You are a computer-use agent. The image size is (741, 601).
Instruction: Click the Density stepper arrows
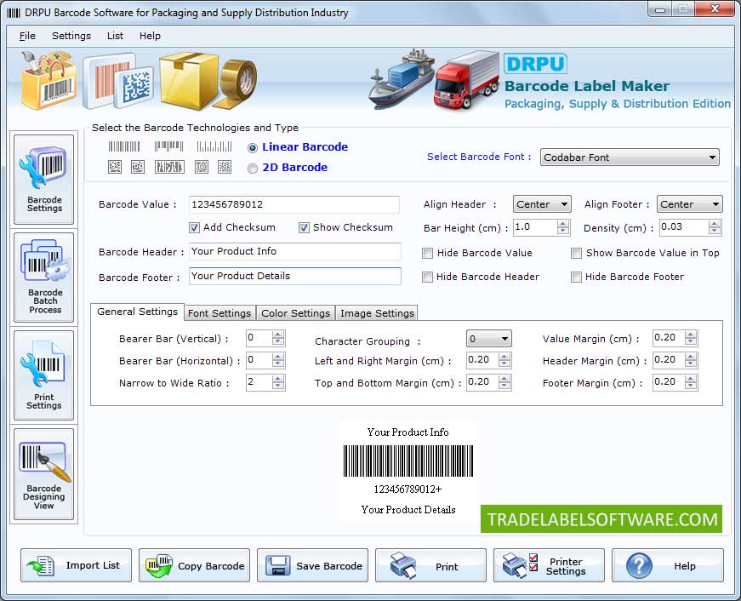715,227
